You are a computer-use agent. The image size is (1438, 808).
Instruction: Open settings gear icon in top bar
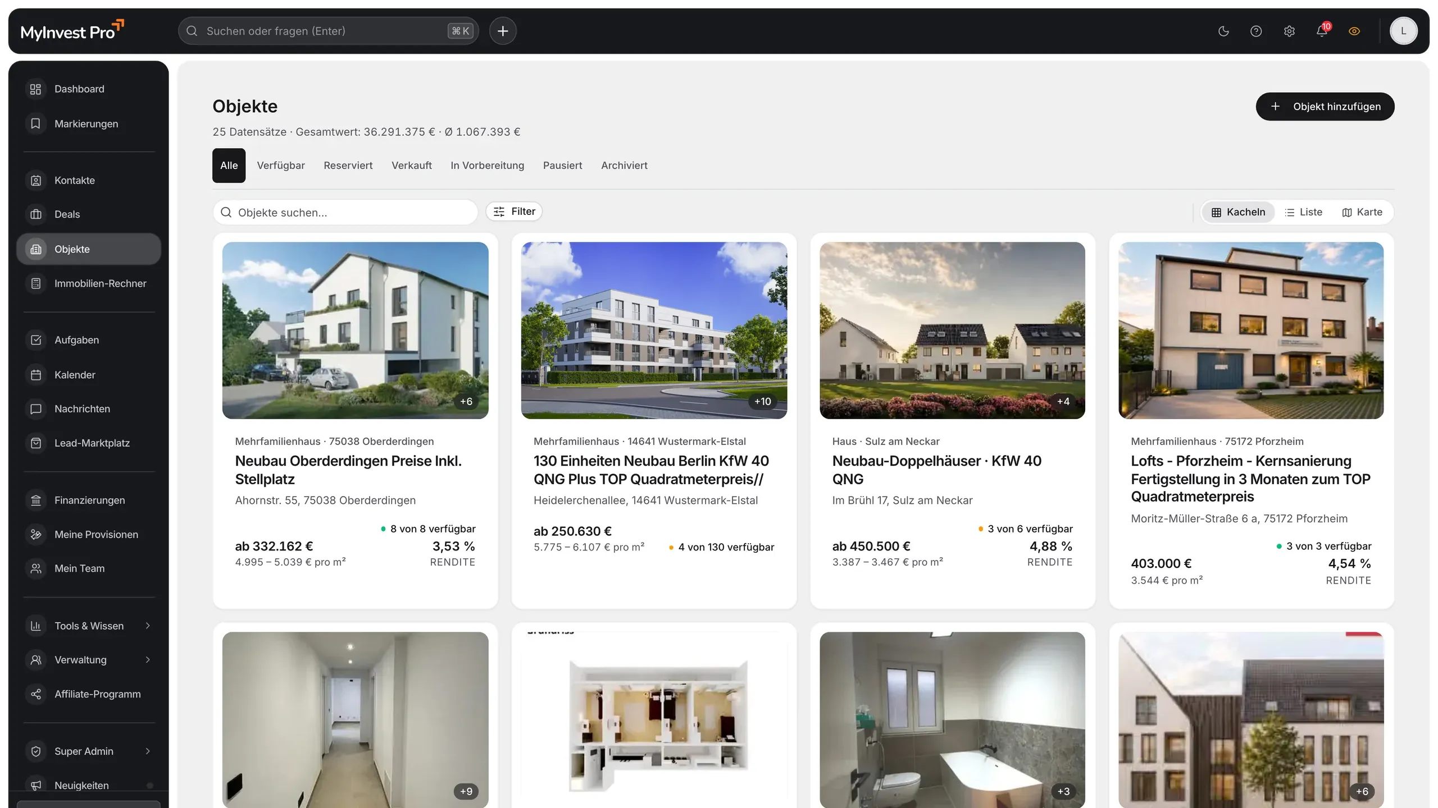(1289, 31)
